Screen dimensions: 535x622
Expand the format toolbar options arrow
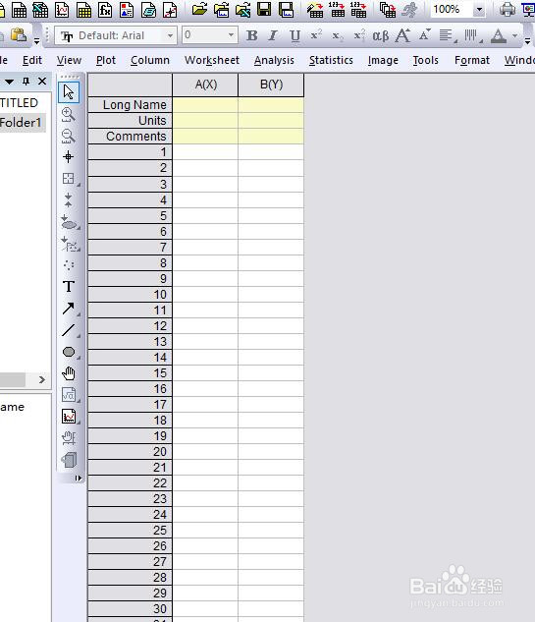[527, 40]
